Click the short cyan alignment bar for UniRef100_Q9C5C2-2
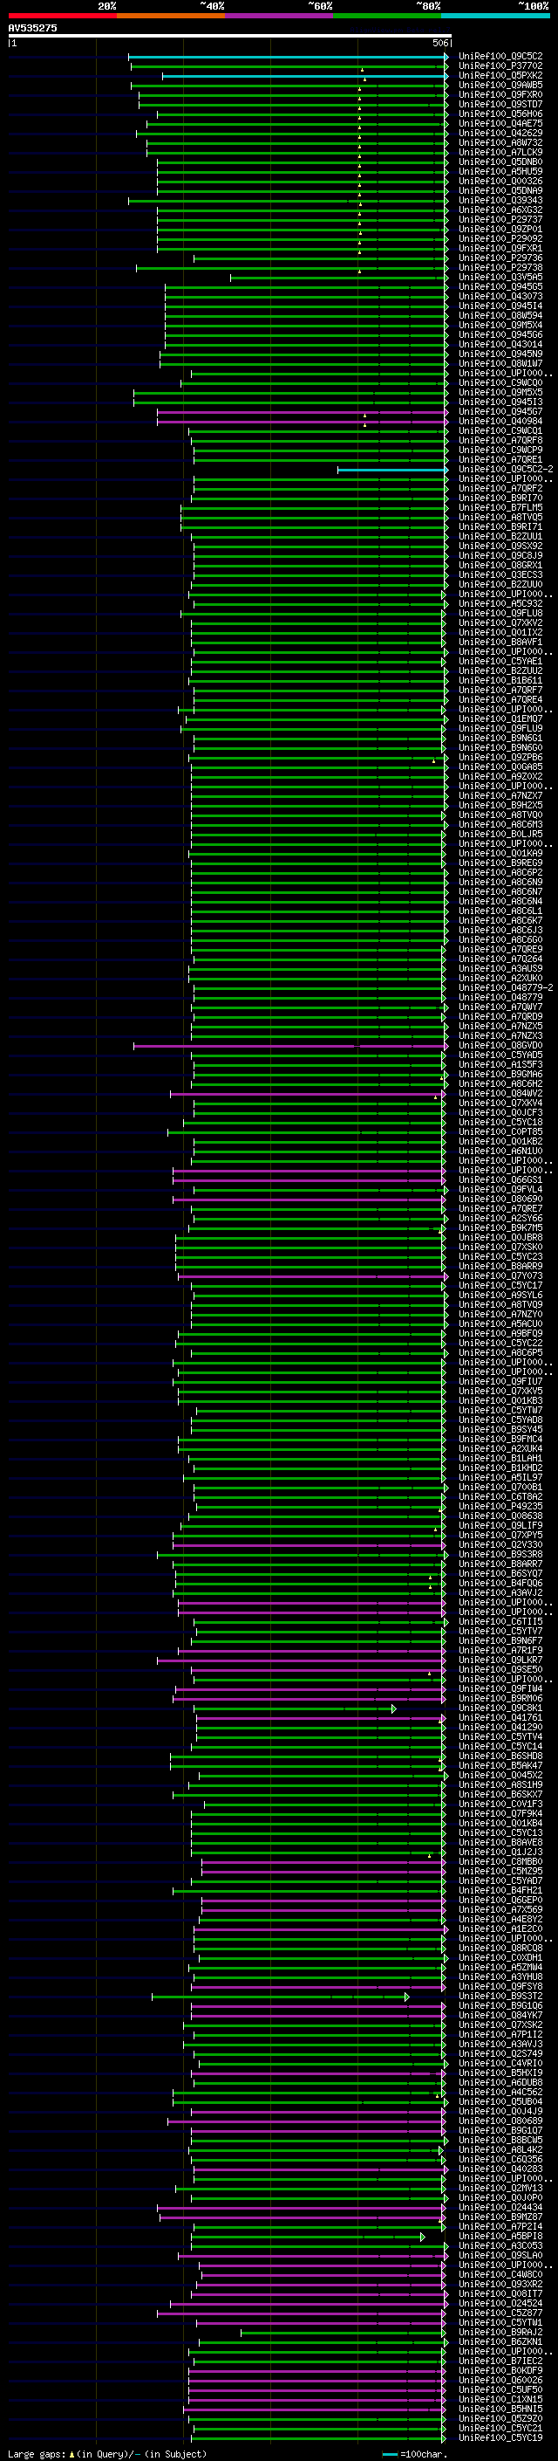The height and width of the screenshot is (2461, 558). [392, 469]
